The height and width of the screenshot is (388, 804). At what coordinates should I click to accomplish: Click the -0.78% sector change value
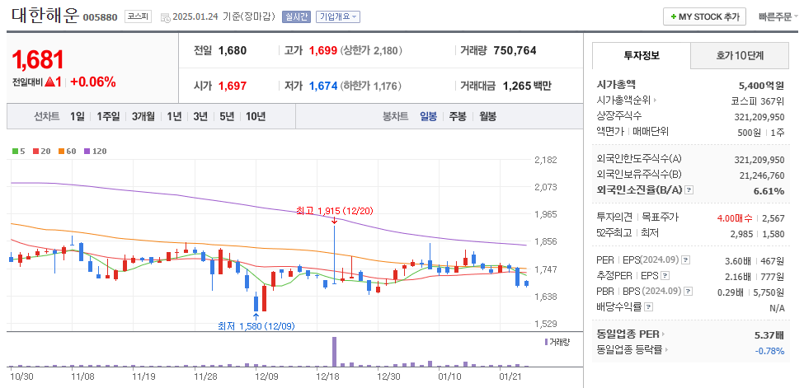(x=769, y=351)
